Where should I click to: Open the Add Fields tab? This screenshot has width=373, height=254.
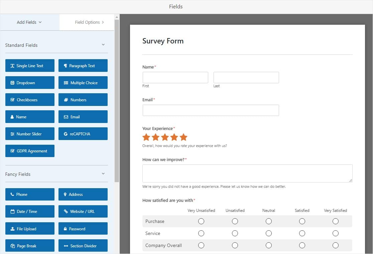pyautogui.click(x=29, y=22)
